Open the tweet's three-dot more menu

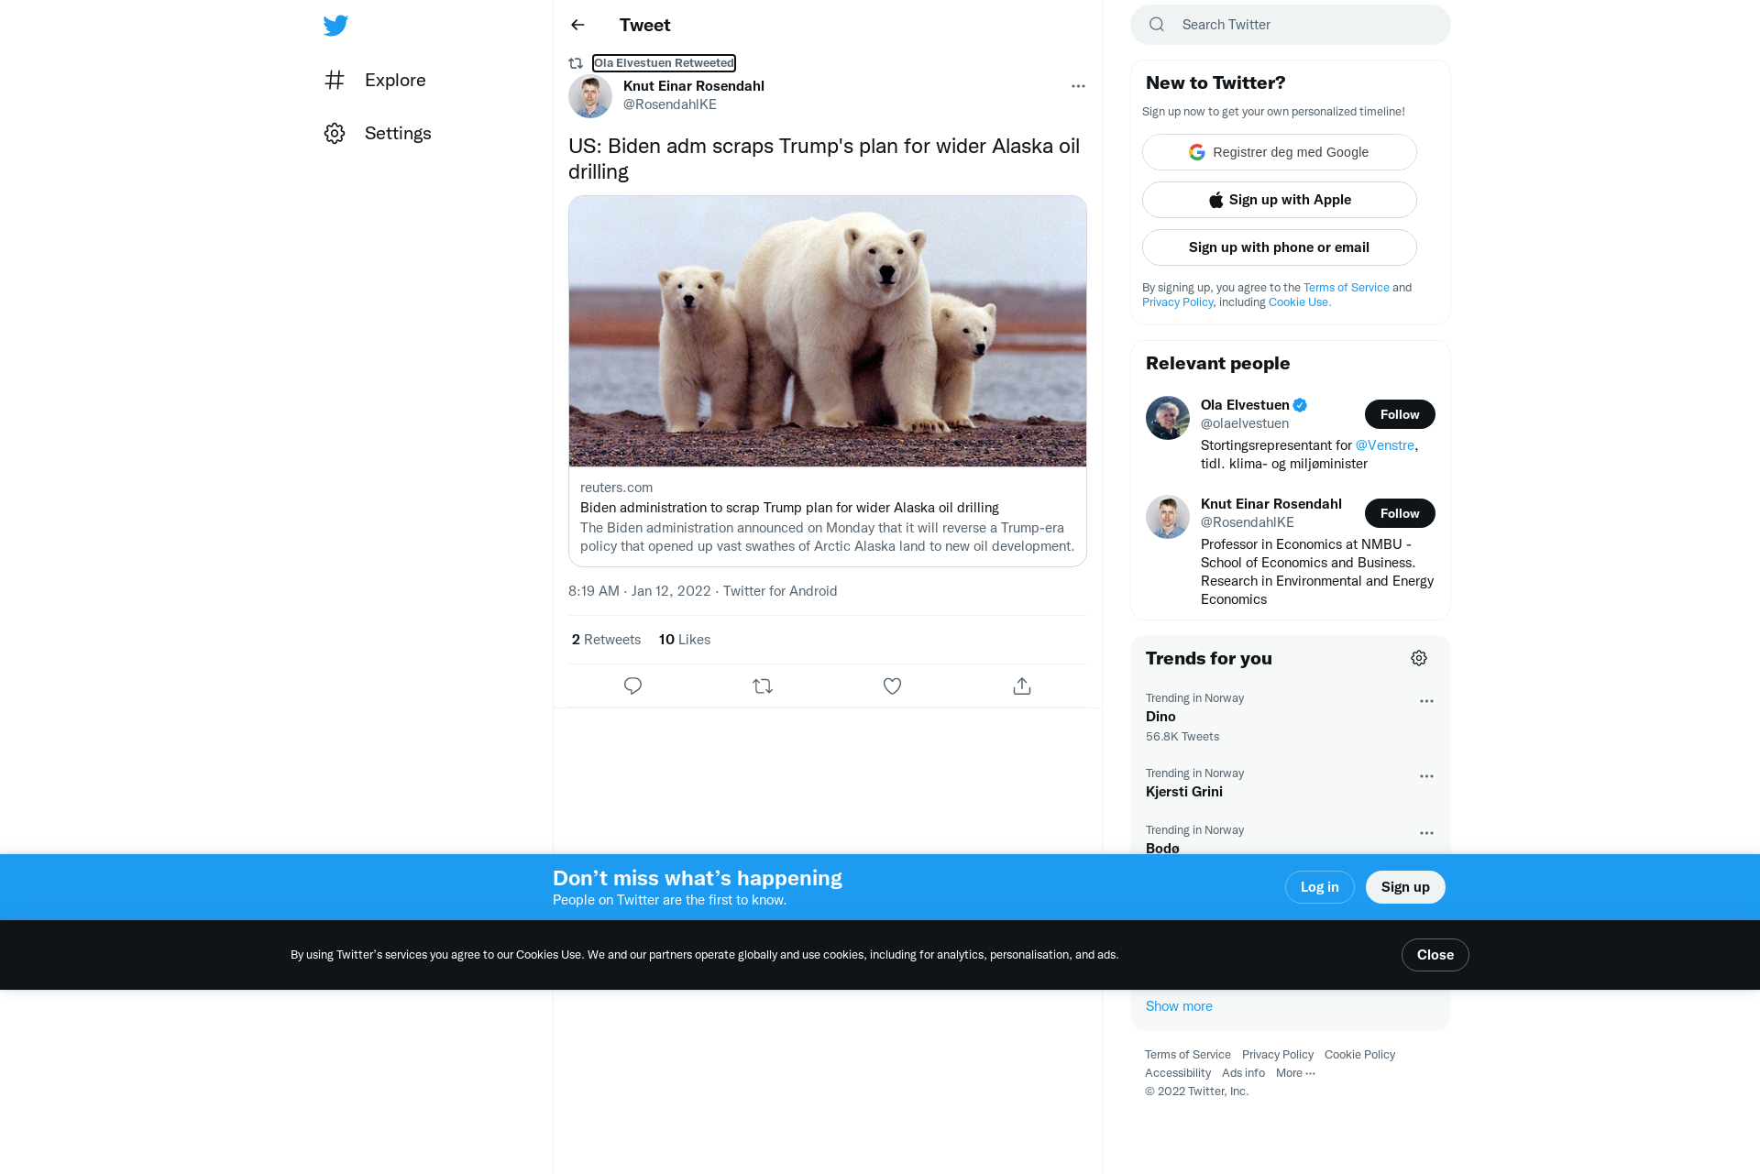pos(1078,86)
